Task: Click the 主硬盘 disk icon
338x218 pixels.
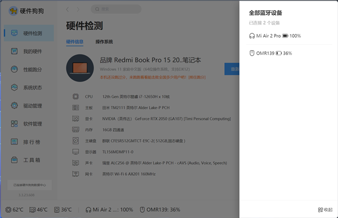Action: 75,141
